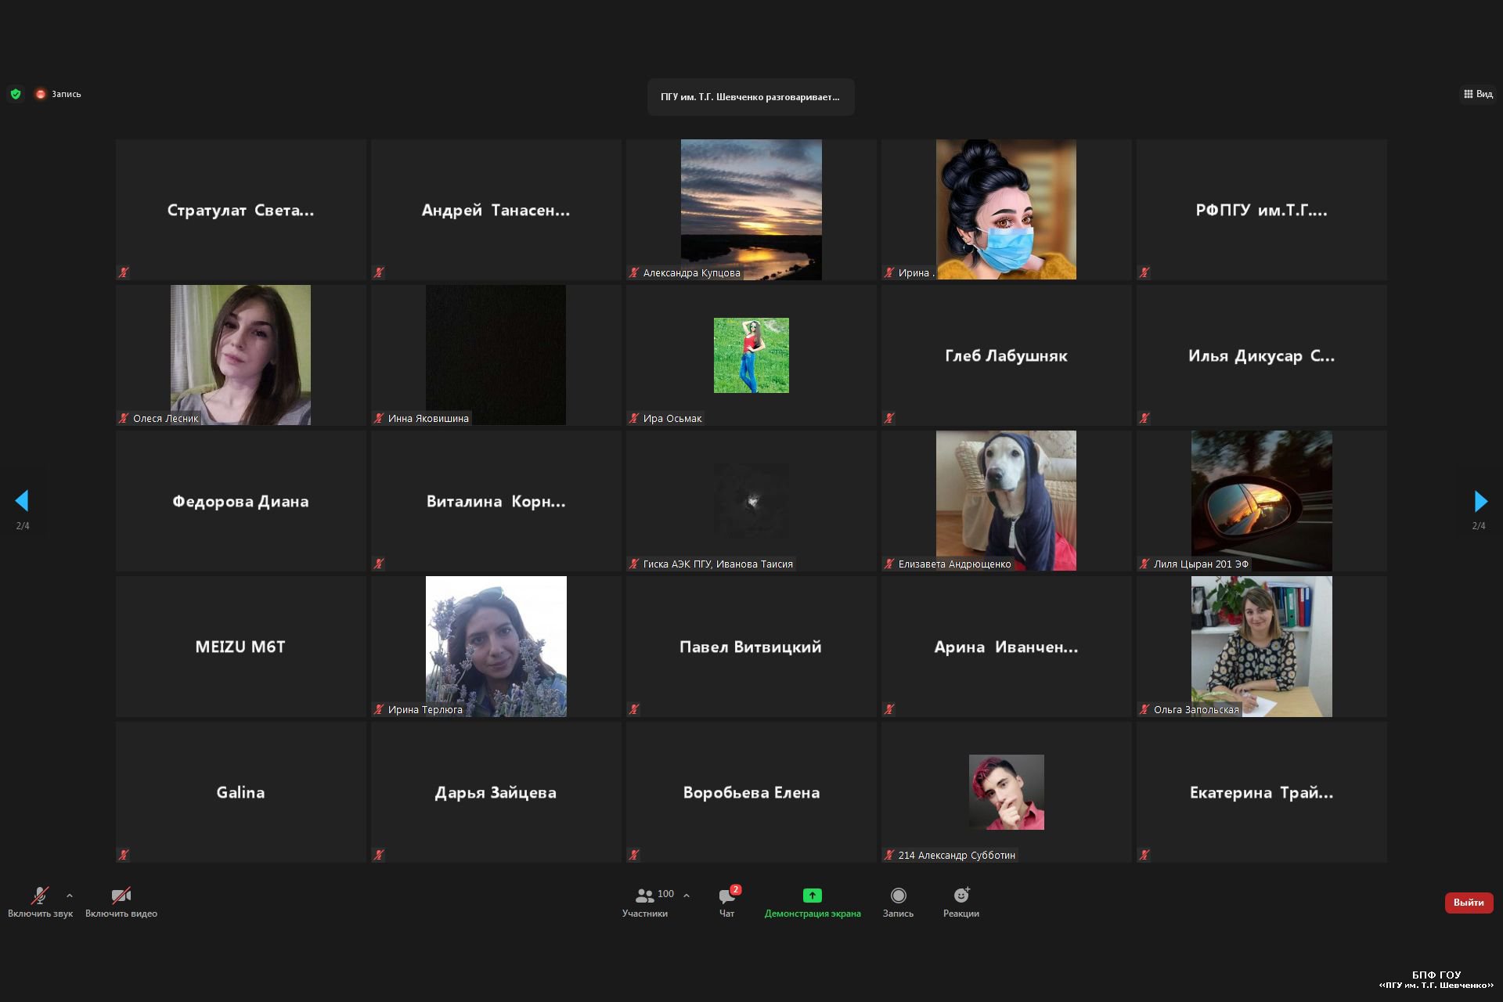Viewport: 1503px width, 1002px height.
Task: Click the Арина Иванчен participant tile
Action: 1007,647
